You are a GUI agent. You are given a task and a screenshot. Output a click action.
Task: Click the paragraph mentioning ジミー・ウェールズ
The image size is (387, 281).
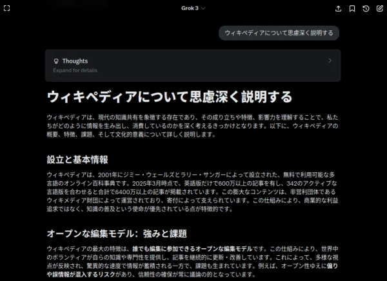point(193,191)
